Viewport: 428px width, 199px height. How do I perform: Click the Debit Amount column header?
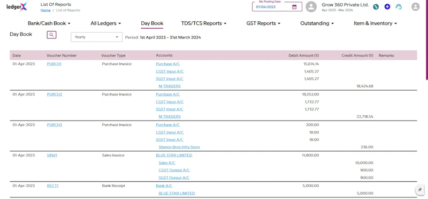point(303,55)
